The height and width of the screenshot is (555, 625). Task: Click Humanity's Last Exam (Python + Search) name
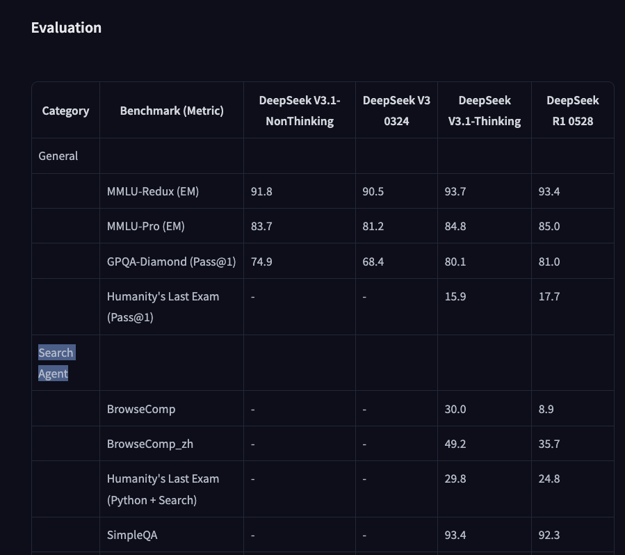coord(163,489)
